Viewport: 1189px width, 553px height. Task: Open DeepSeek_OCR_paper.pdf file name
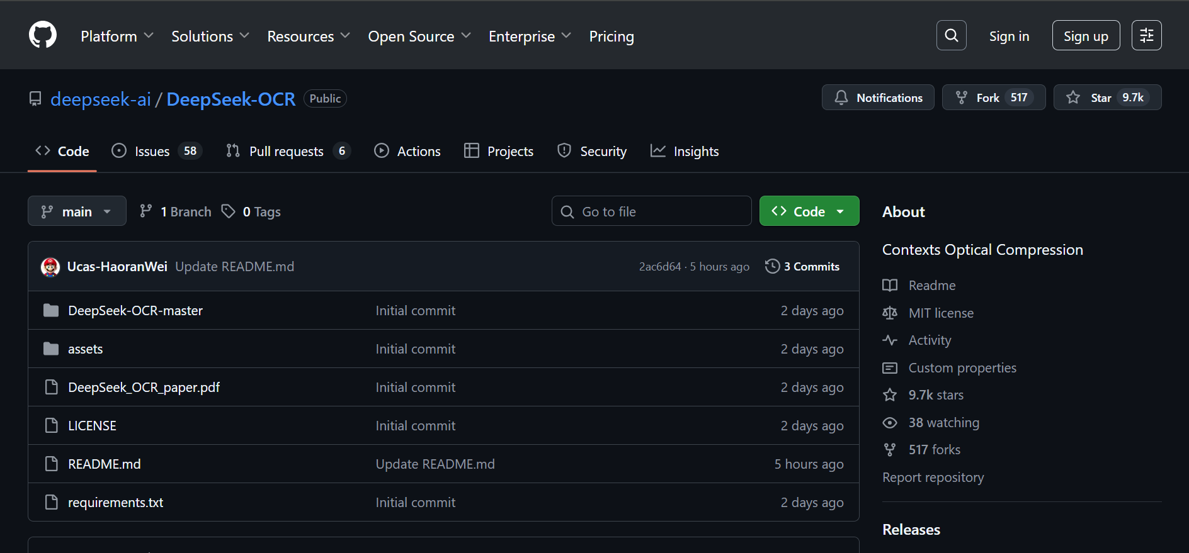pyautogui.click(x=144, y=387)
